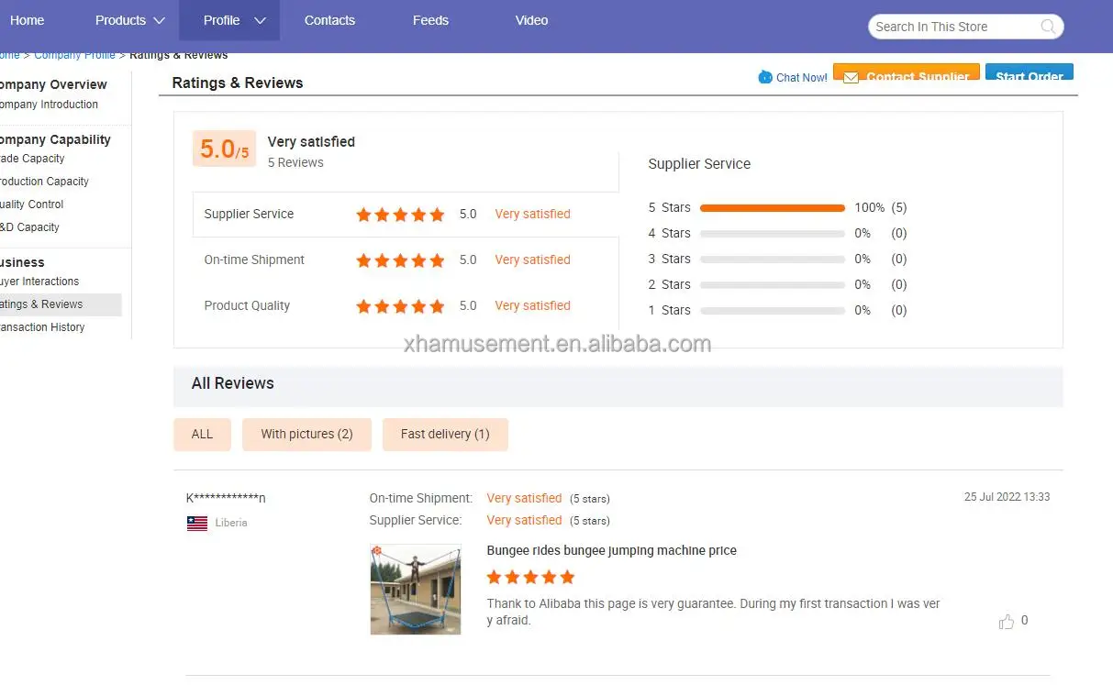1113x685 pixels.
Task: Expand the Profile dropdown chevron
Action: [x=260, y=20]
